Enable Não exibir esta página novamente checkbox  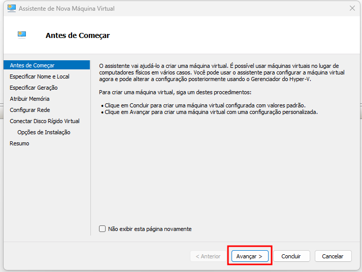click(x=102, y=229)
